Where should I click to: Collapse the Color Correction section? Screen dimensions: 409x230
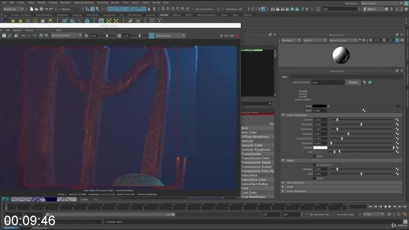(x=282, y=115)
